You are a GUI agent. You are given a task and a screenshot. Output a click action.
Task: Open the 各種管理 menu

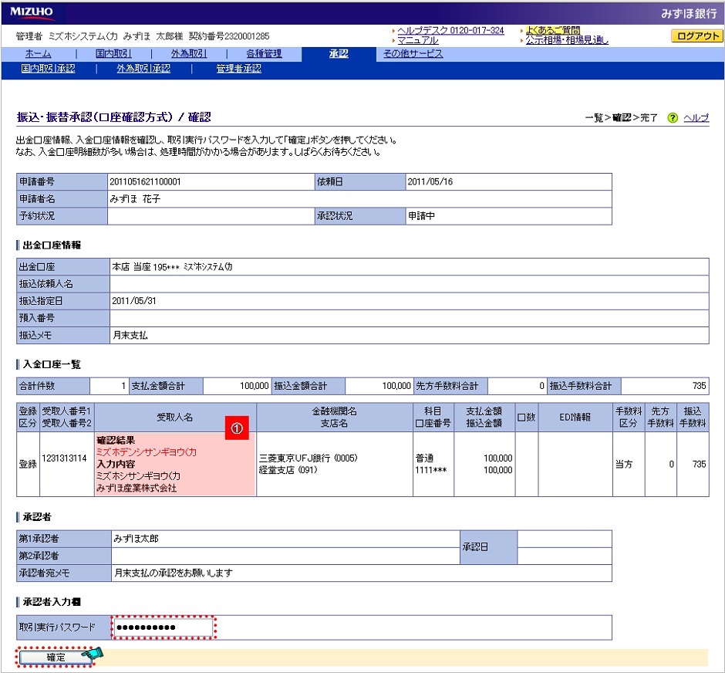coord(264,54)
